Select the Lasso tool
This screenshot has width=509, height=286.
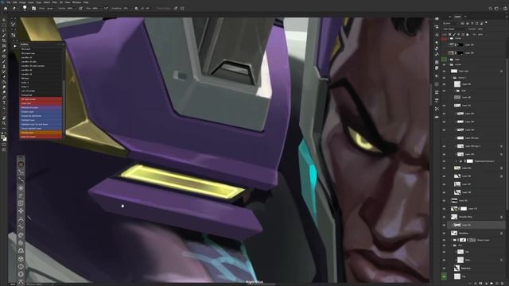(4, 30)
